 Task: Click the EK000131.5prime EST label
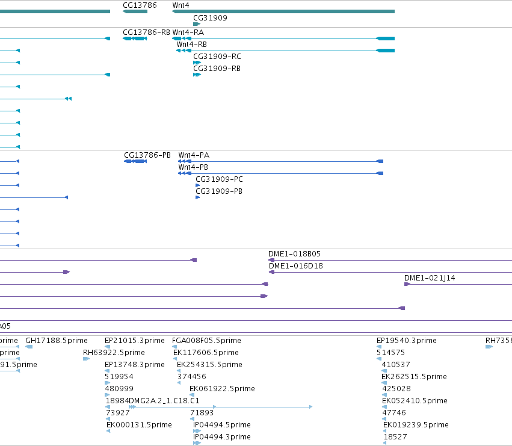point(139,425)
